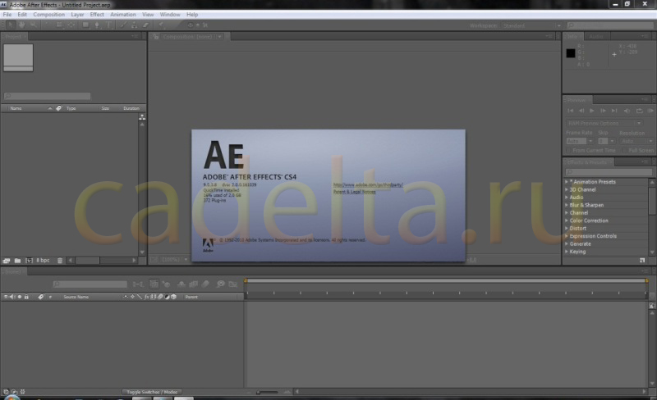Open Resolution dropdown in Preview
The width and height of the screenshot is (657, 400).
click(x=636, y=142)
